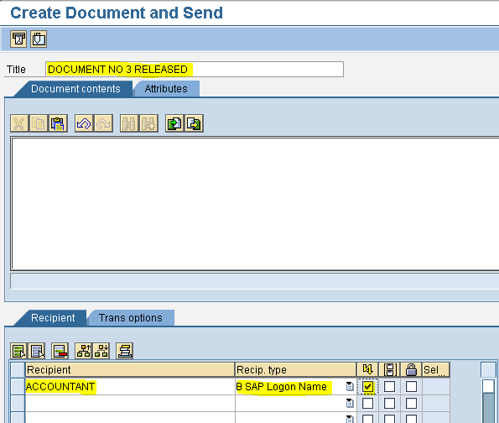Viewport: 499px width, 423px height.
Task: Switch to the Attributes tab
Action: (x=166, y=89)
